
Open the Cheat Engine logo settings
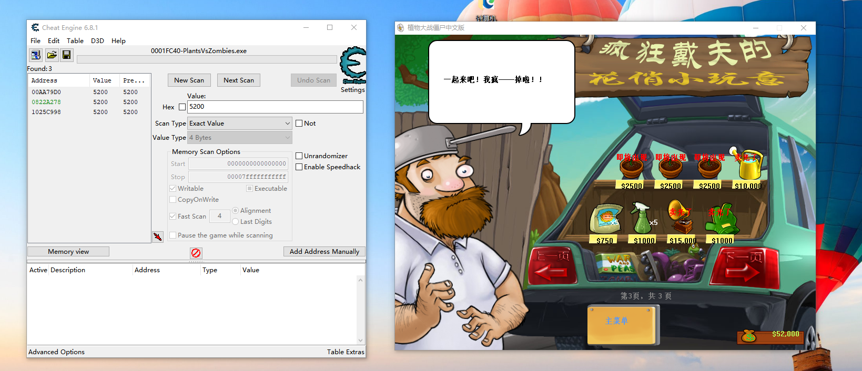coord(353,65)
